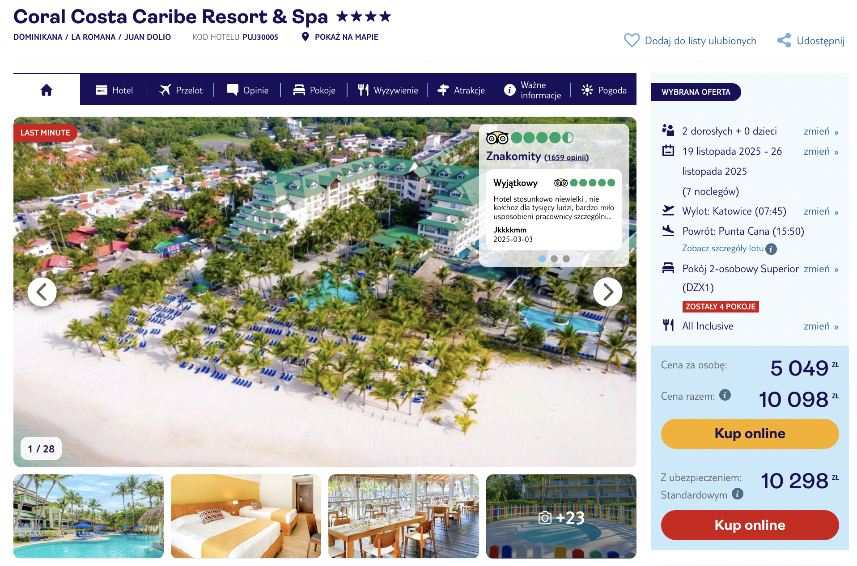Open the Opinie tab
The image size is (857, 566).
247,90
